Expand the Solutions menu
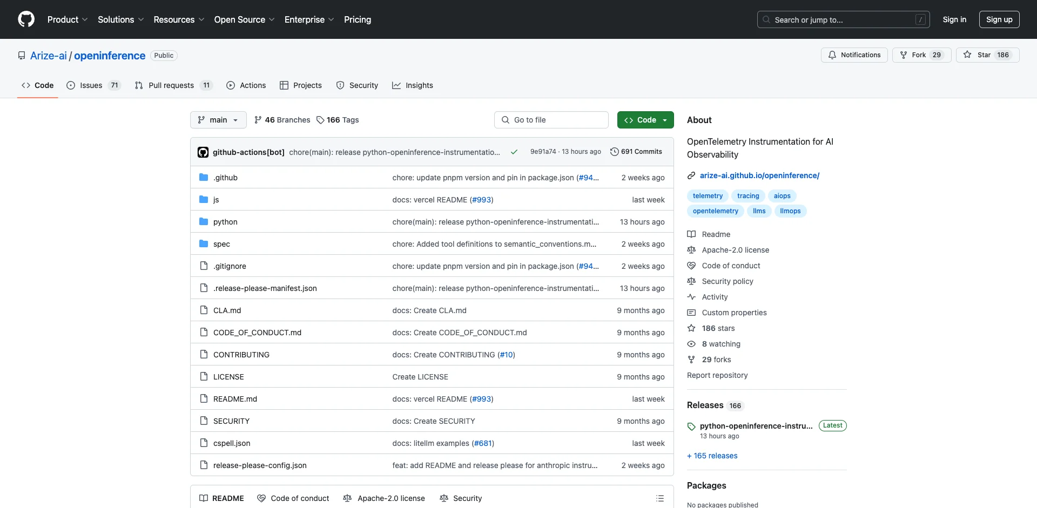This screenshot has width=1037, height=508. click(121, 19)
